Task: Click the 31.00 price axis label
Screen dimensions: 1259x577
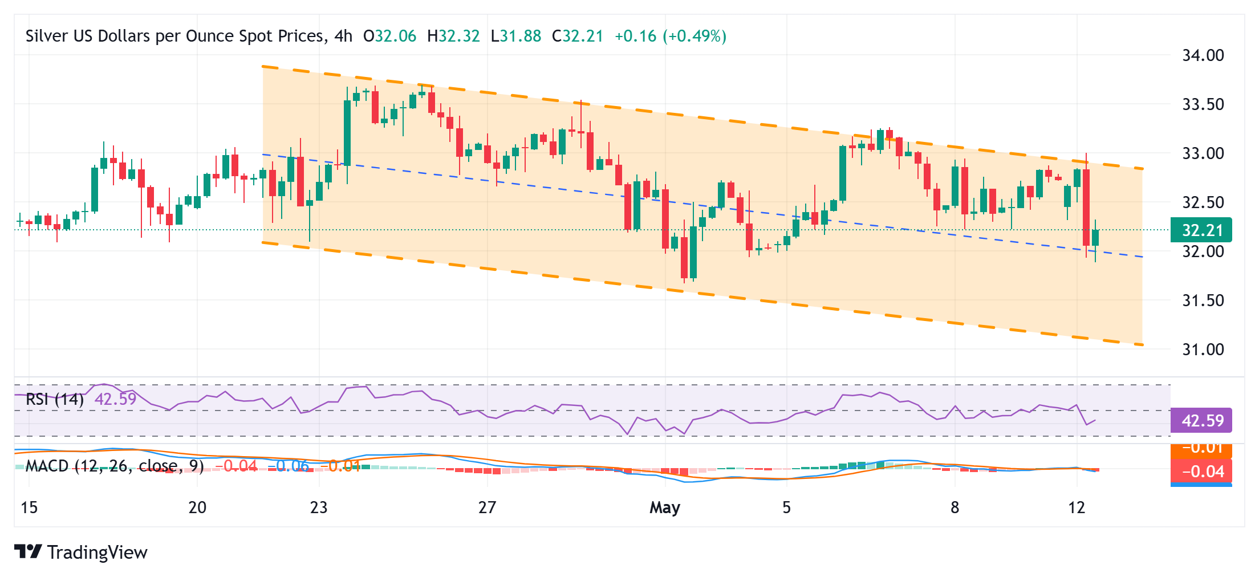Action: click(x=1203, y=350)
